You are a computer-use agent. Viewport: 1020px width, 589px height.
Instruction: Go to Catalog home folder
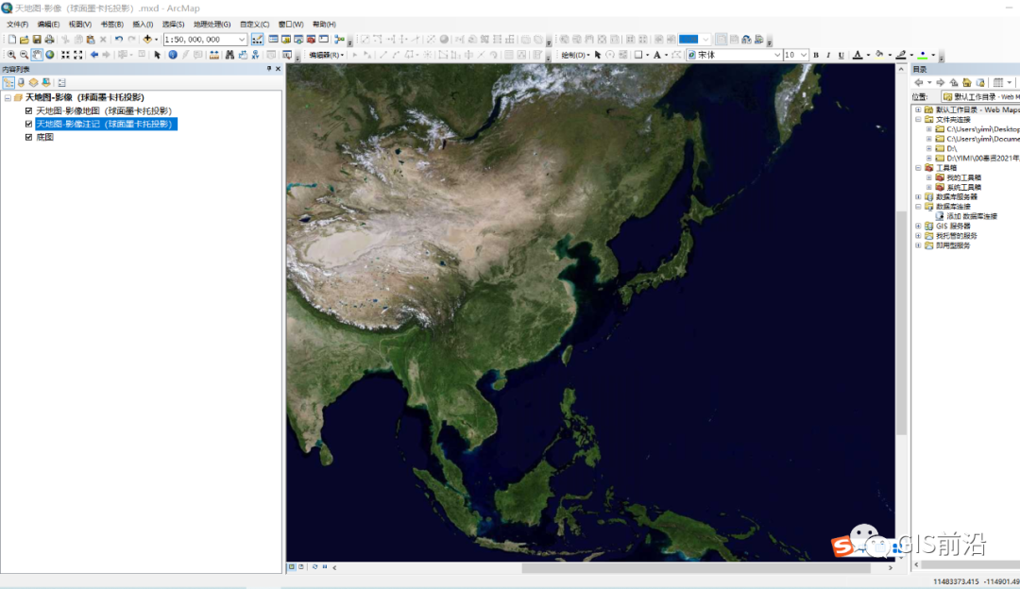(967, 82)
